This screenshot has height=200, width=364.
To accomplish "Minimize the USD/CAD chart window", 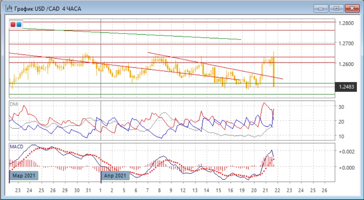I will pyautogui.click(x=323, y=8).
